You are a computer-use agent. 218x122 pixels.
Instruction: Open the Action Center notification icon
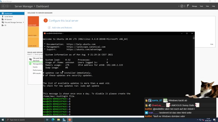point(215,120)
